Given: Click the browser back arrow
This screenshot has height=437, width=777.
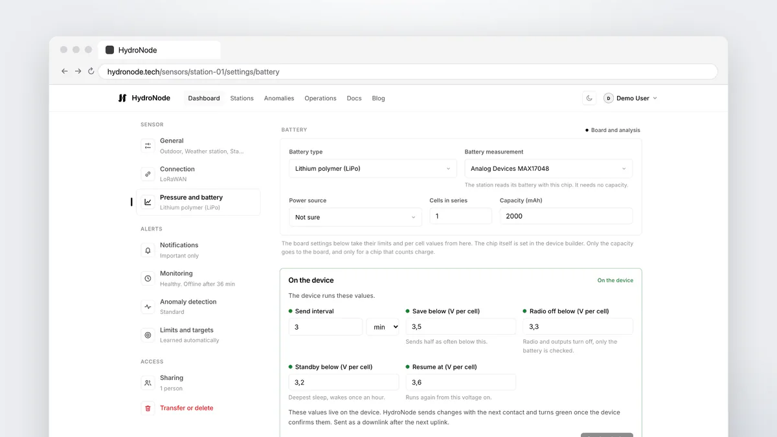Looking at the screenshot, I should pos(64,71).
